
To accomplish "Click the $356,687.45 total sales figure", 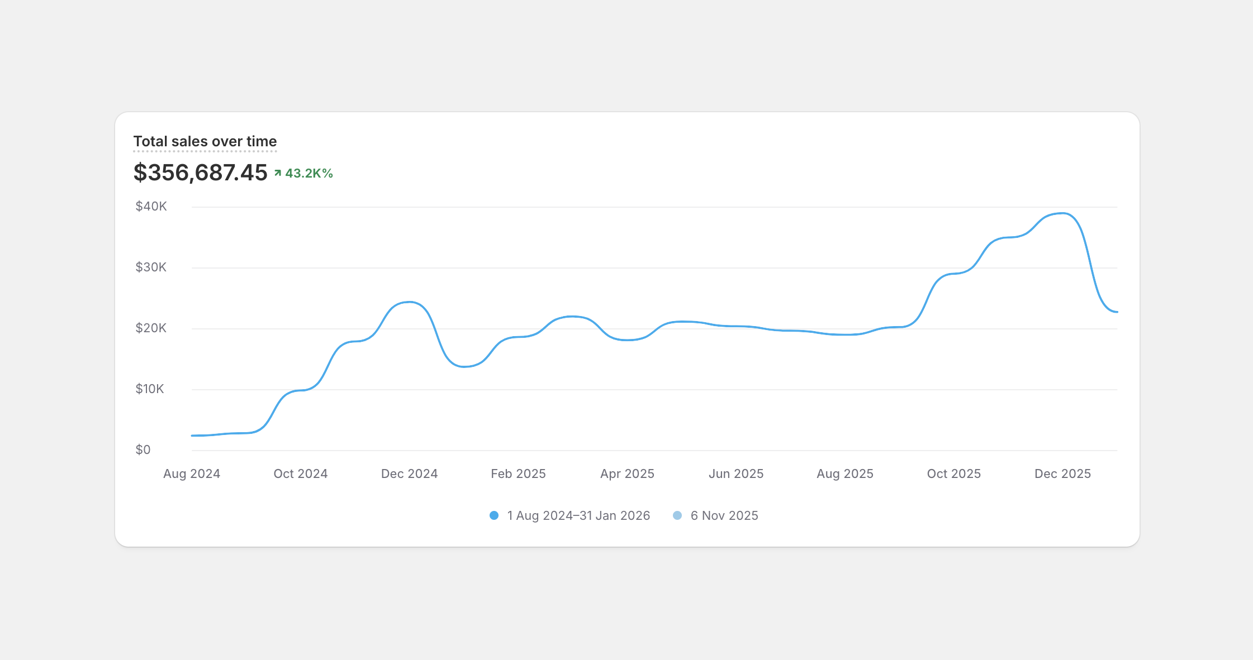I will (x=200, y=173).
